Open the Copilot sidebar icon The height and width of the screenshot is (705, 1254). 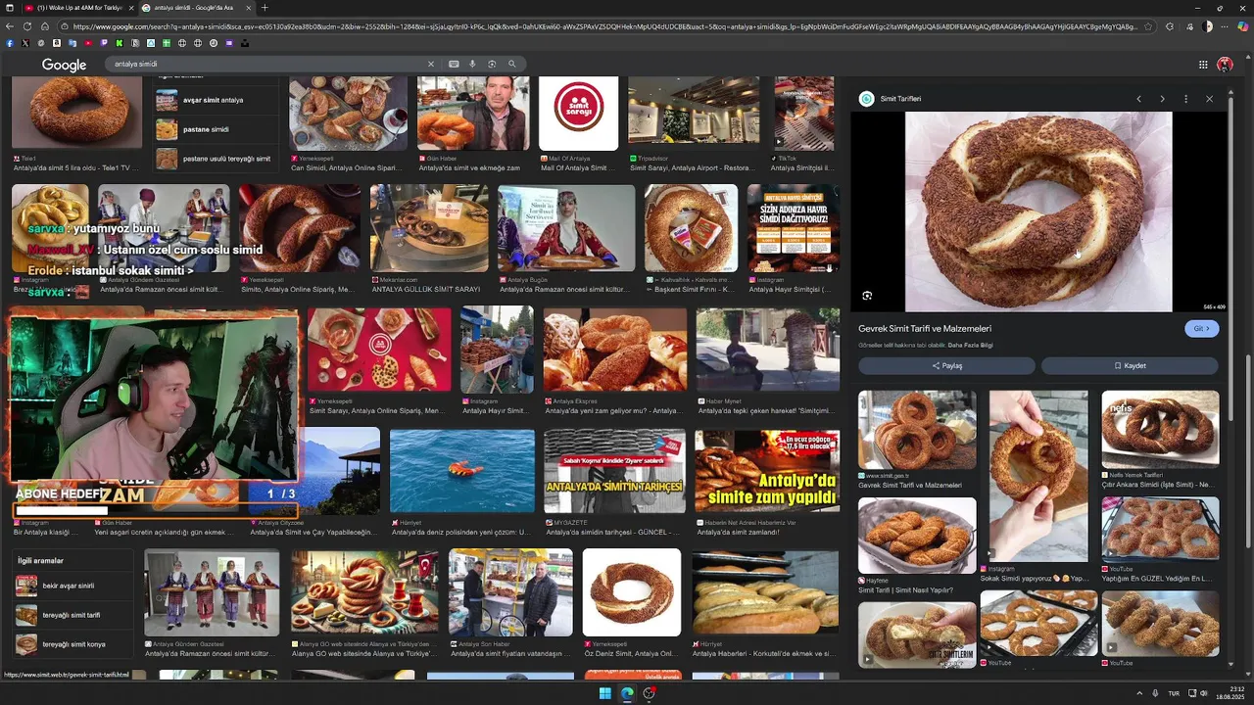(x=1244, y=26)
